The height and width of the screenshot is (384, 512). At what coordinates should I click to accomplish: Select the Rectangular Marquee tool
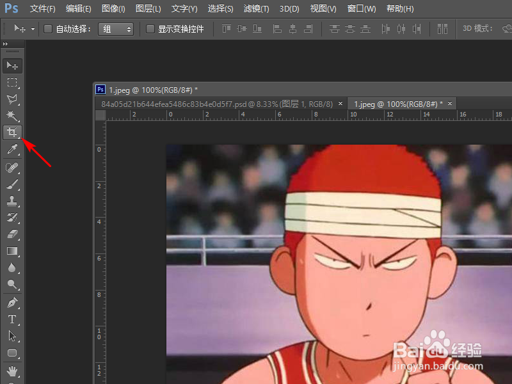(x=12, y=83)
